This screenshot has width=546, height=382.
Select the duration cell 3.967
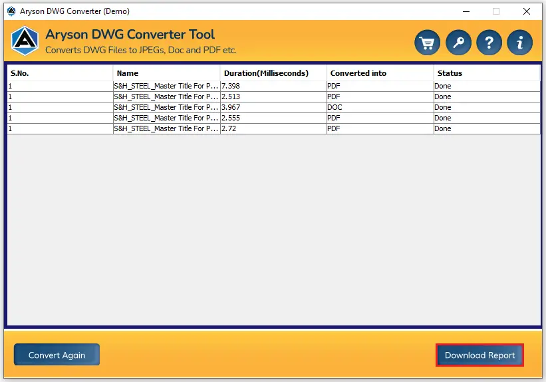273,107
